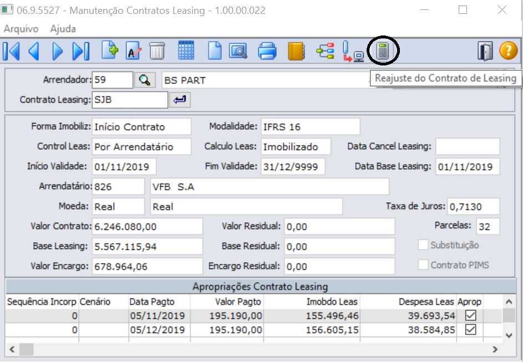The width and height of the screenshot is (523, 362).
Task: Exit using the door icon
Action: coord(485,51)
